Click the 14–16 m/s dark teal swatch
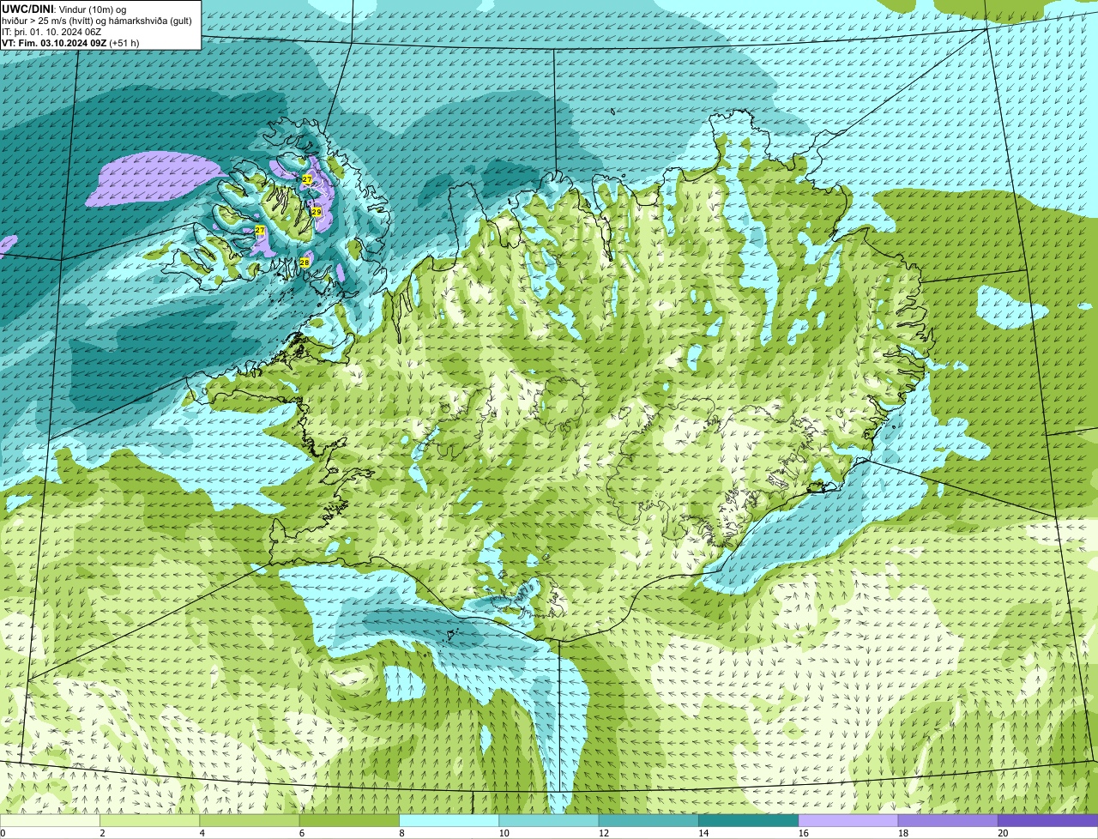Image resolution: width=1098 pixels, height=839 pixels. click(x=749, y=820)
